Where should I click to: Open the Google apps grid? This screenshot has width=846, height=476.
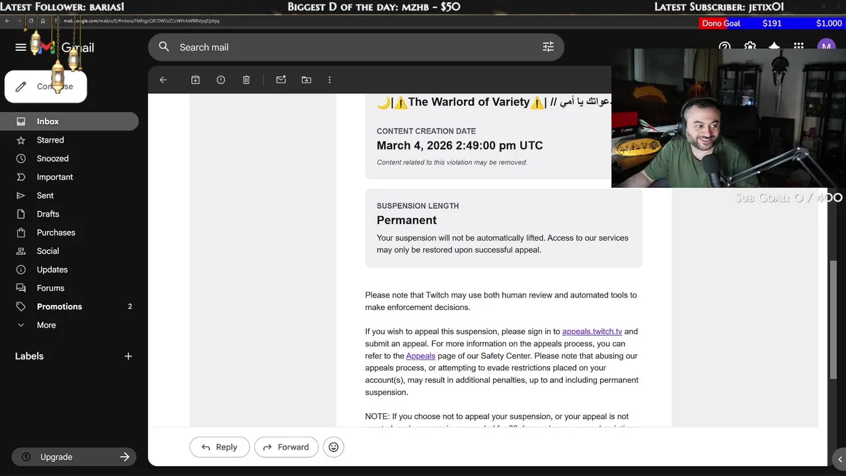799,48
